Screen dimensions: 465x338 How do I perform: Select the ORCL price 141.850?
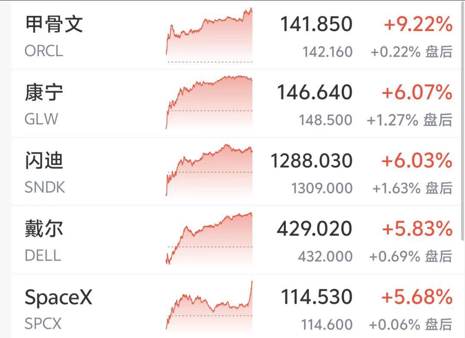(316, 24)
